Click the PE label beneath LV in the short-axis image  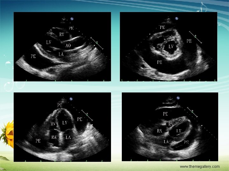(x=160, y=62)
